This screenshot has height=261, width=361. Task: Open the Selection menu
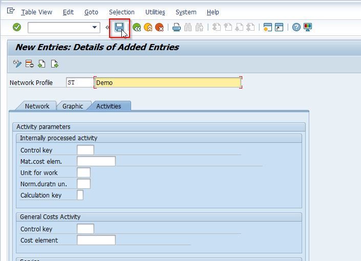coord(121,12)
